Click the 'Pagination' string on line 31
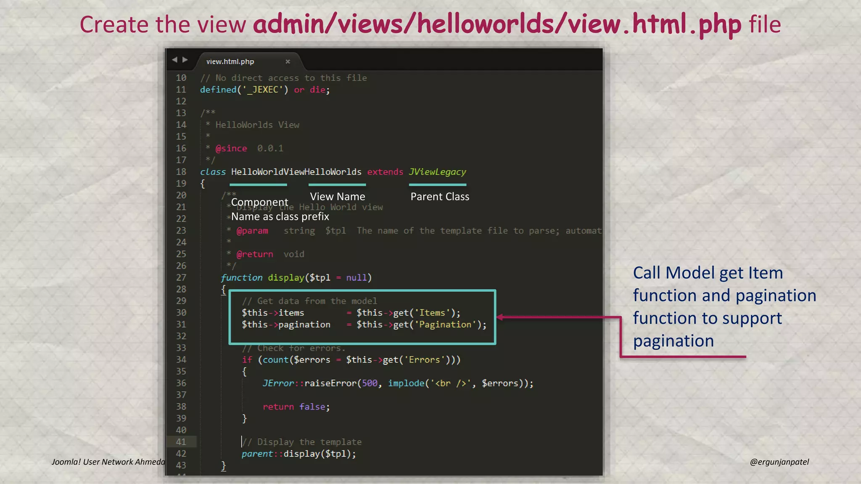This screenshot has height=484, width=861. pos(445,325)
